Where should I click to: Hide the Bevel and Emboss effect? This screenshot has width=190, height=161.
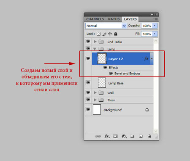pyautogui.click(x=111, y=74)
